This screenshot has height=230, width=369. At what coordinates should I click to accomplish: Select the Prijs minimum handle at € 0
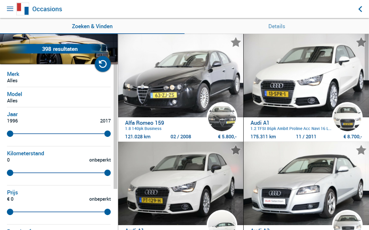pos(10,212)
